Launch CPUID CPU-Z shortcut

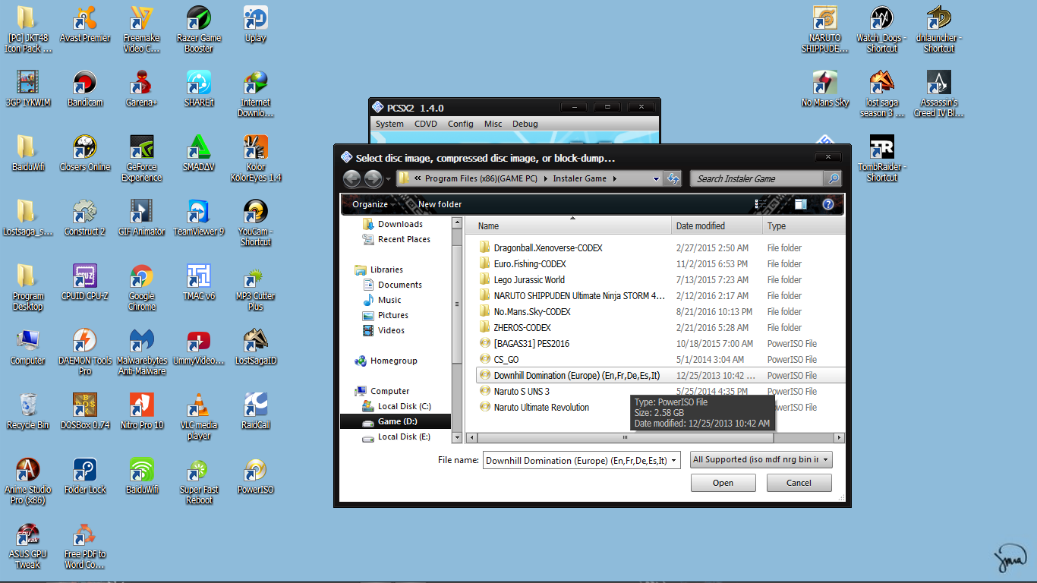point(85,283)
